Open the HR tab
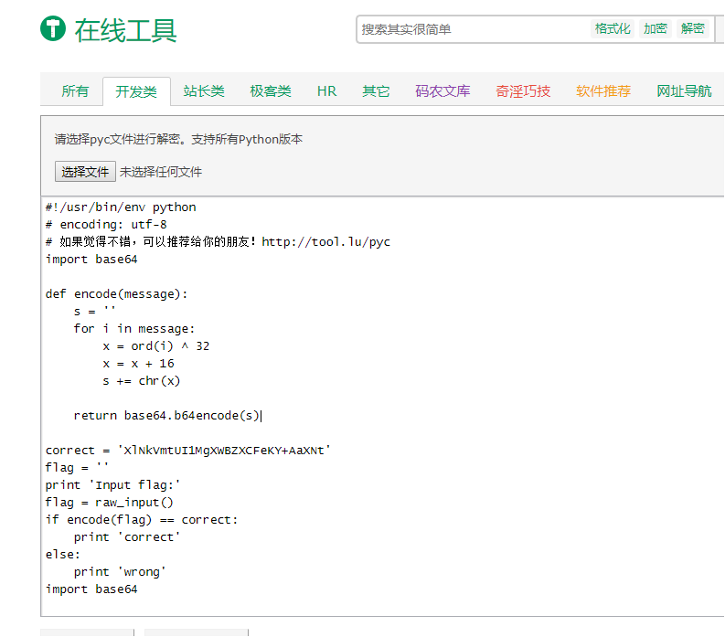The width and height of the screenshot is (725, 637). pyautogui.click(x=327, y=91)
